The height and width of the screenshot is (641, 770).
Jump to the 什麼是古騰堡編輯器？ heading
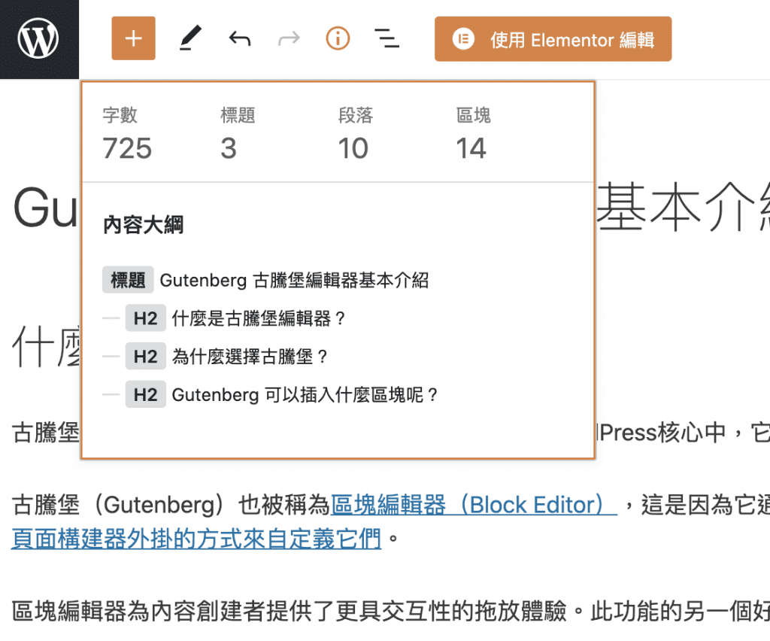click(x=259, y=318)
